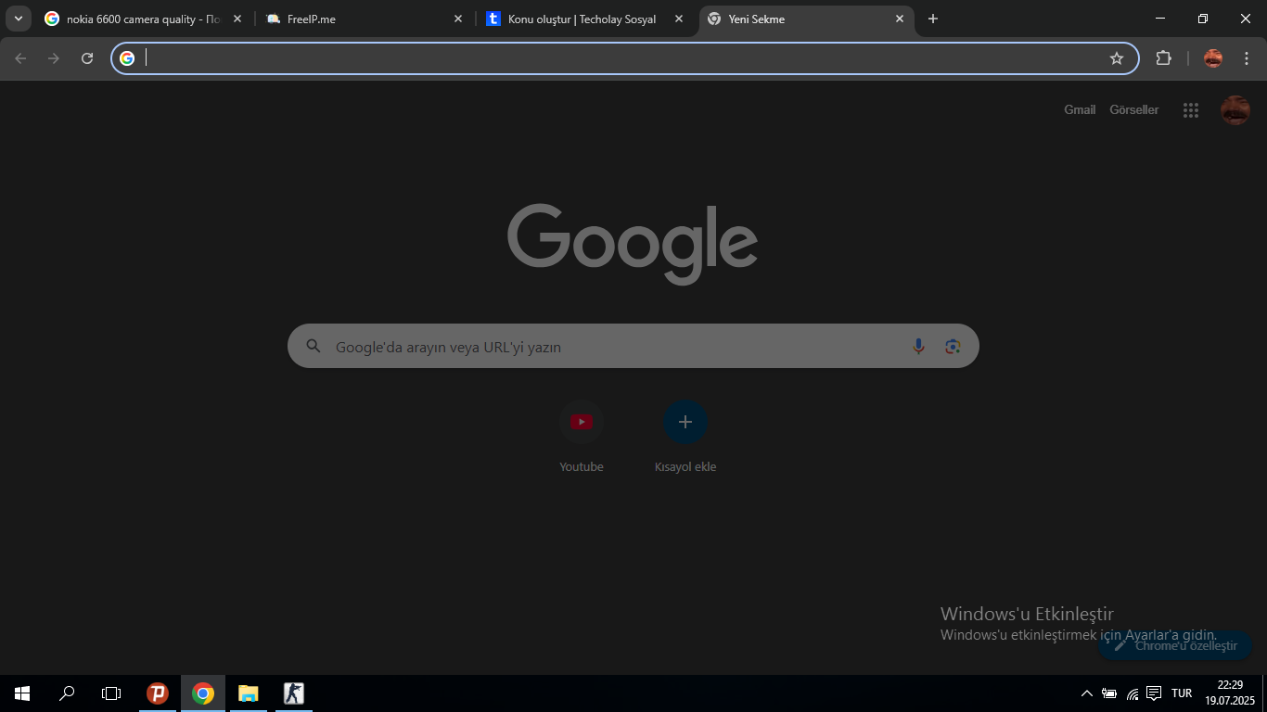
Task: Open network settings tray icon
Action: [x=1133, y=693]
